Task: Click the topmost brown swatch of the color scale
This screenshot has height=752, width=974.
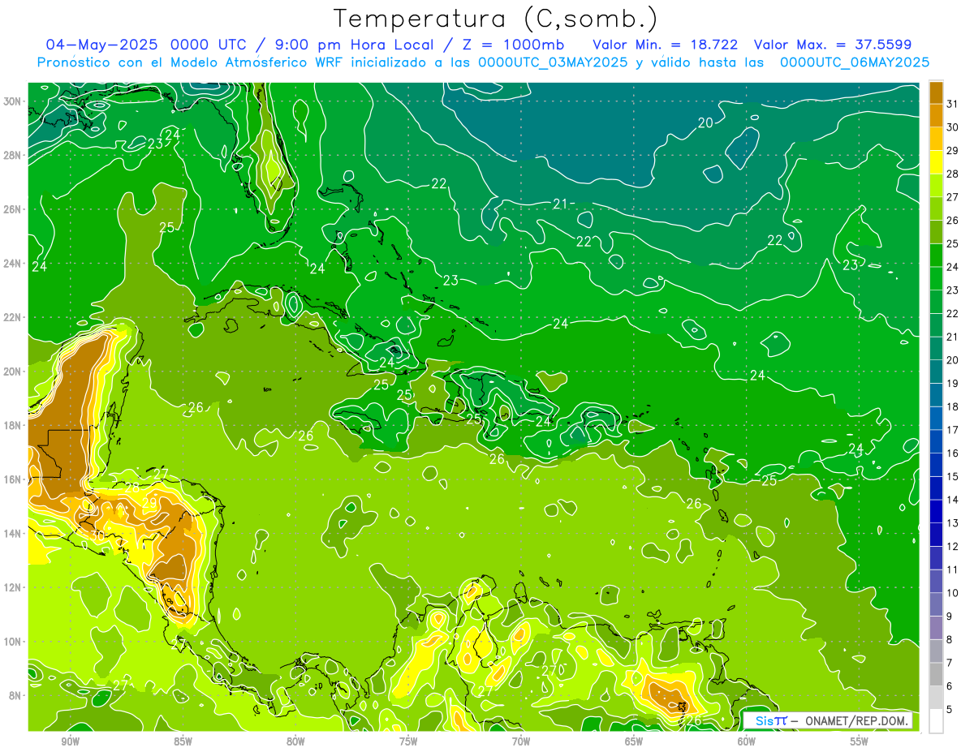Action: (937, 92)
